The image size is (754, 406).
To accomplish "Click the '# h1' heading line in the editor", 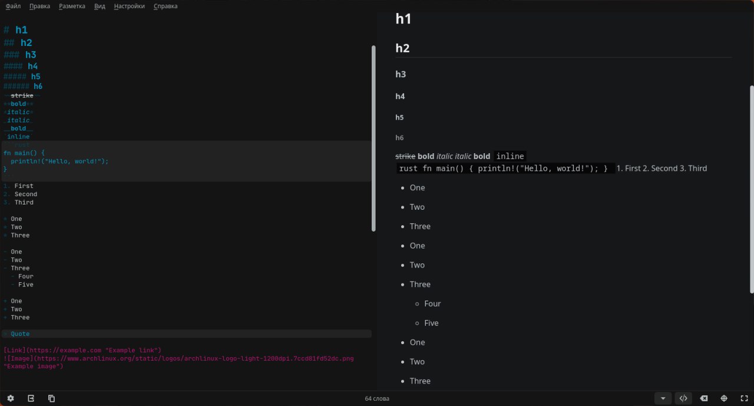I will (16, 30).
